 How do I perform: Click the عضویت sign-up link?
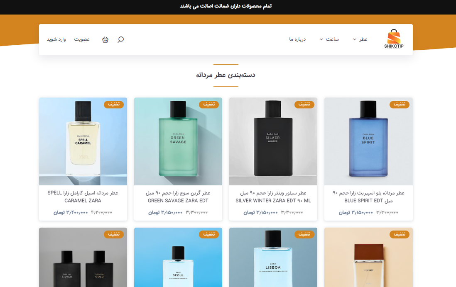82,39
